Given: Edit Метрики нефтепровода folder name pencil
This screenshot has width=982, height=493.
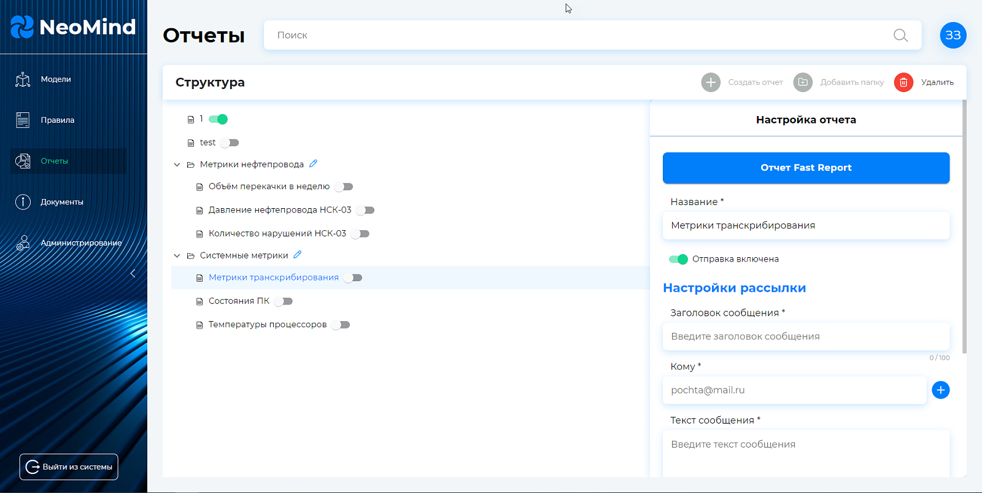Looking at the screenshot, I should [314, 163].
